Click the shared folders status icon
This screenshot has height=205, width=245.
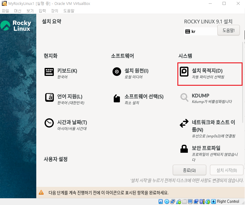[184, 202]
